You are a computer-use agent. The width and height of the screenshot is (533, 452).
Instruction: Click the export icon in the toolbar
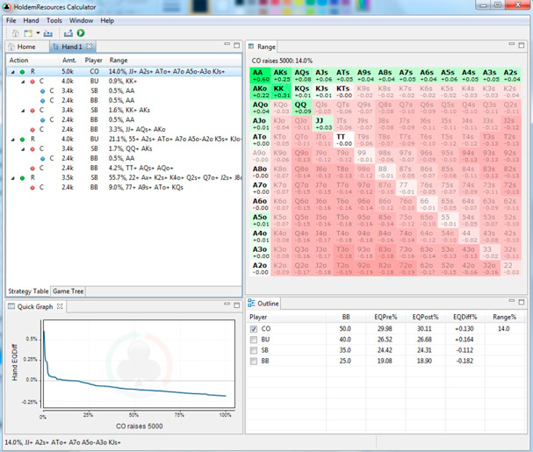click(x=68, y=32)
